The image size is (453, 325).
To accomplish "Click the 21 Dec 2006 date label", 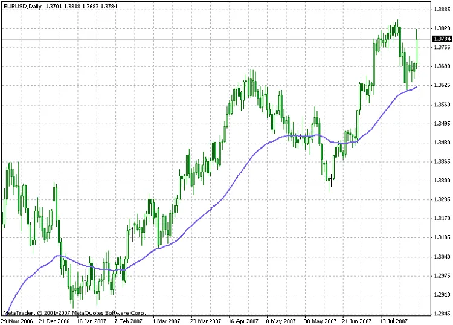I will 54,321.
